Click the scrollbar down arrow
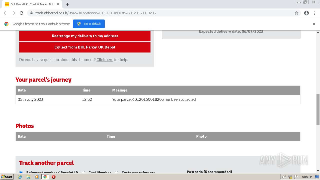Viewport: 320px width, 180px height. coord(318,171)
